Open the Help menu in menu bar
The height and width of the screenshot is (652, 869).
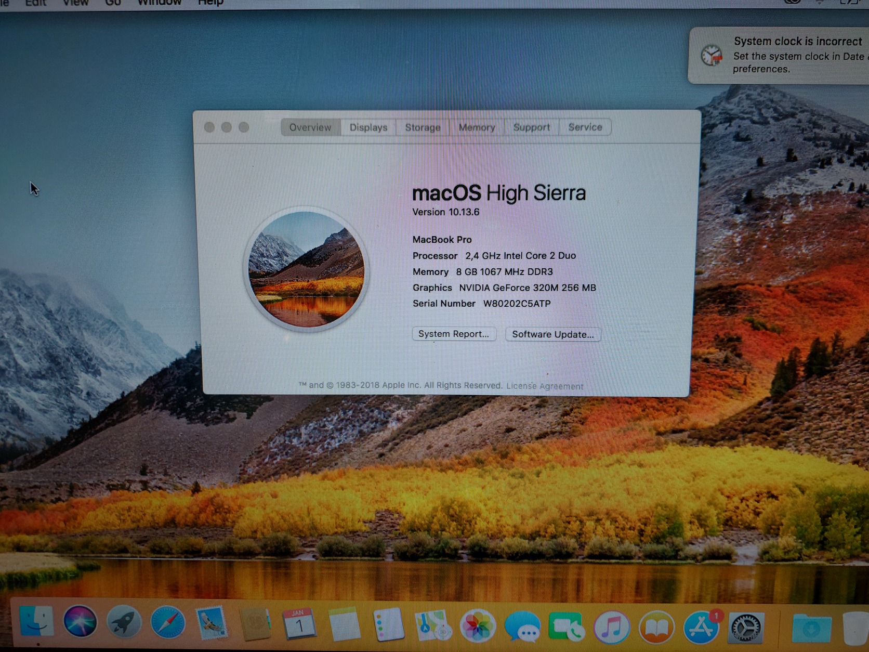(210, 3)
